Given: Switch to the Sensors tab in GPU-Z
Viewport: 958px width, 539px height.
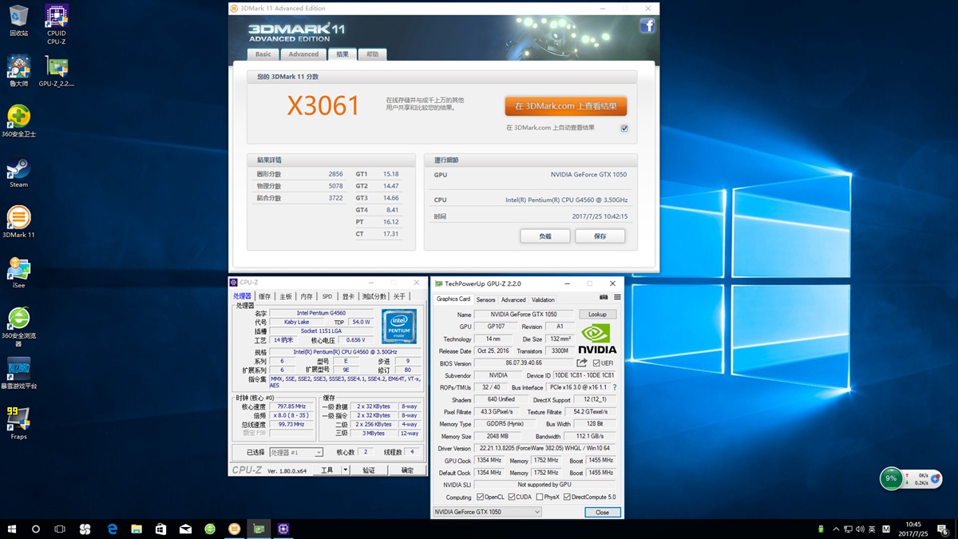Looking at the screenshot, I should click(x=485, y=299).
